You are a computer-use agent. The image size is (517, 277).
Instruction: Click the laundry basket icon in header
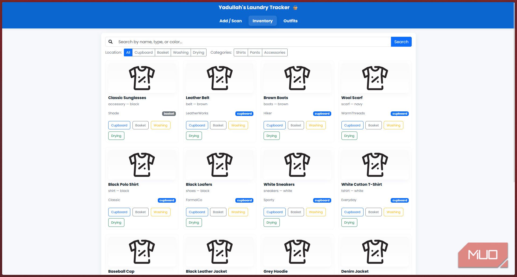tap(295, 8)
